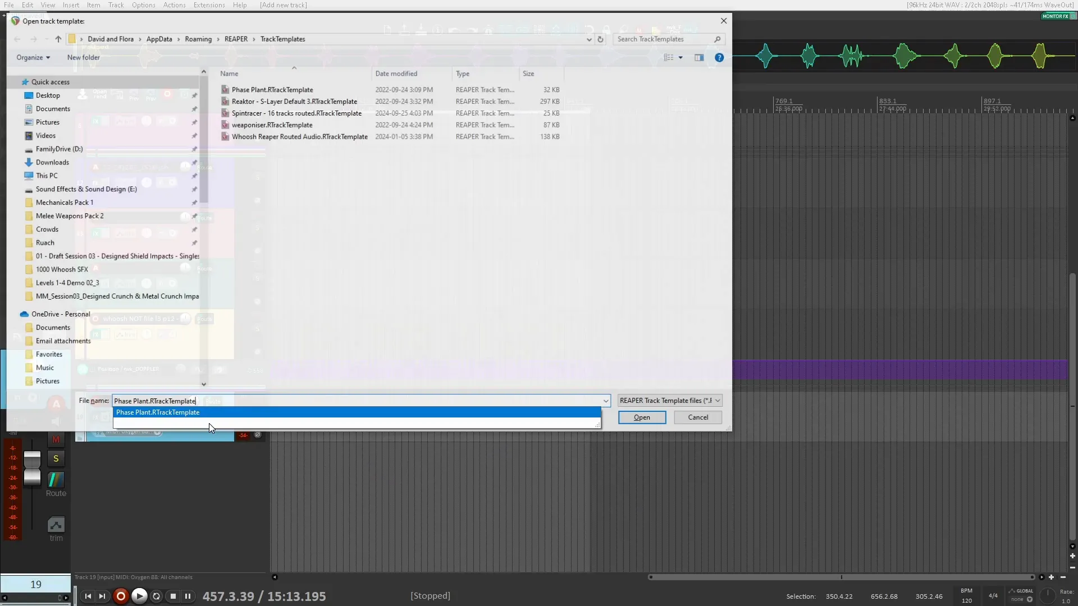Select Phase Plant.RTrackTemplate file
Viewport: 1078px width, 606px height.
coord(272,90)
